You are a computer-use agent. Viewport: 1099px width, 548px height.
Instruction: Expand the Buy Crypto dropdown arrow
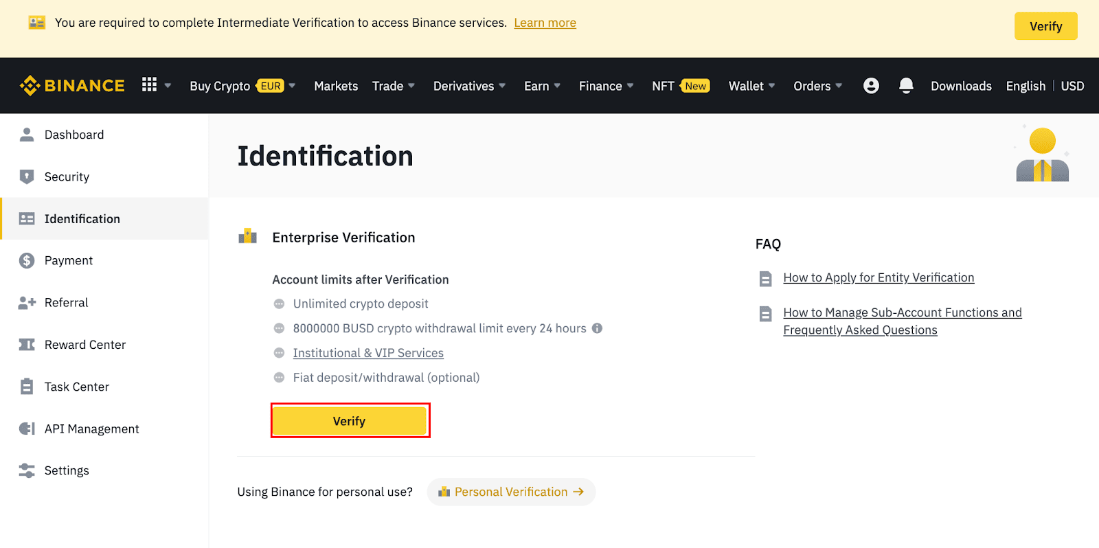click(292, 86)
